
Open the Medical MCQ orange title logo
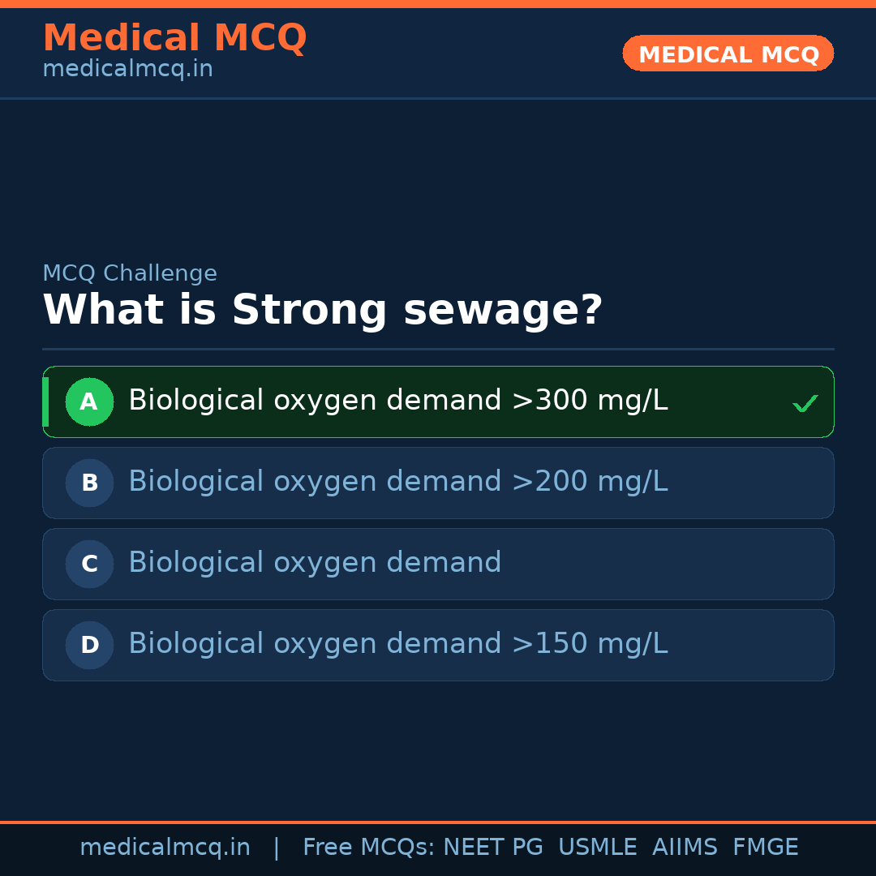174,38
